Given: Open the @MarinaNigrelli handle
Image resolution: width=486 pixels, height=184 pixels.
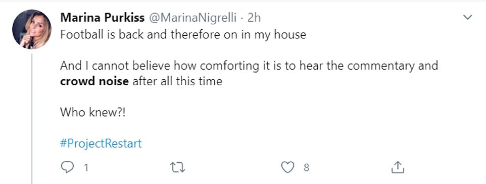Looking at the screenshot, I should click(193, 18).
